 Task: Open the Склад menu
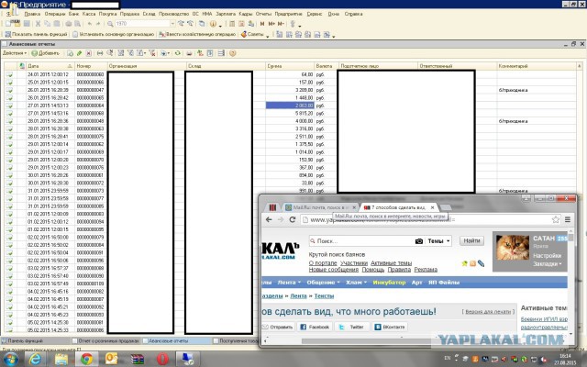(149, 14)
